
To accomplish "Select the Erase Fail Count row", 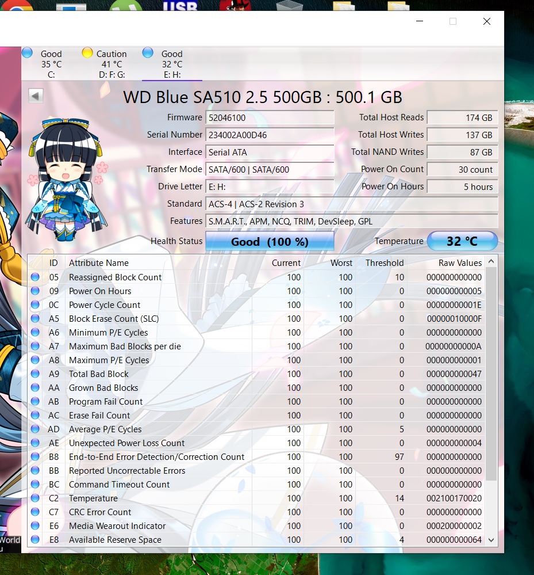I will 257,416.
